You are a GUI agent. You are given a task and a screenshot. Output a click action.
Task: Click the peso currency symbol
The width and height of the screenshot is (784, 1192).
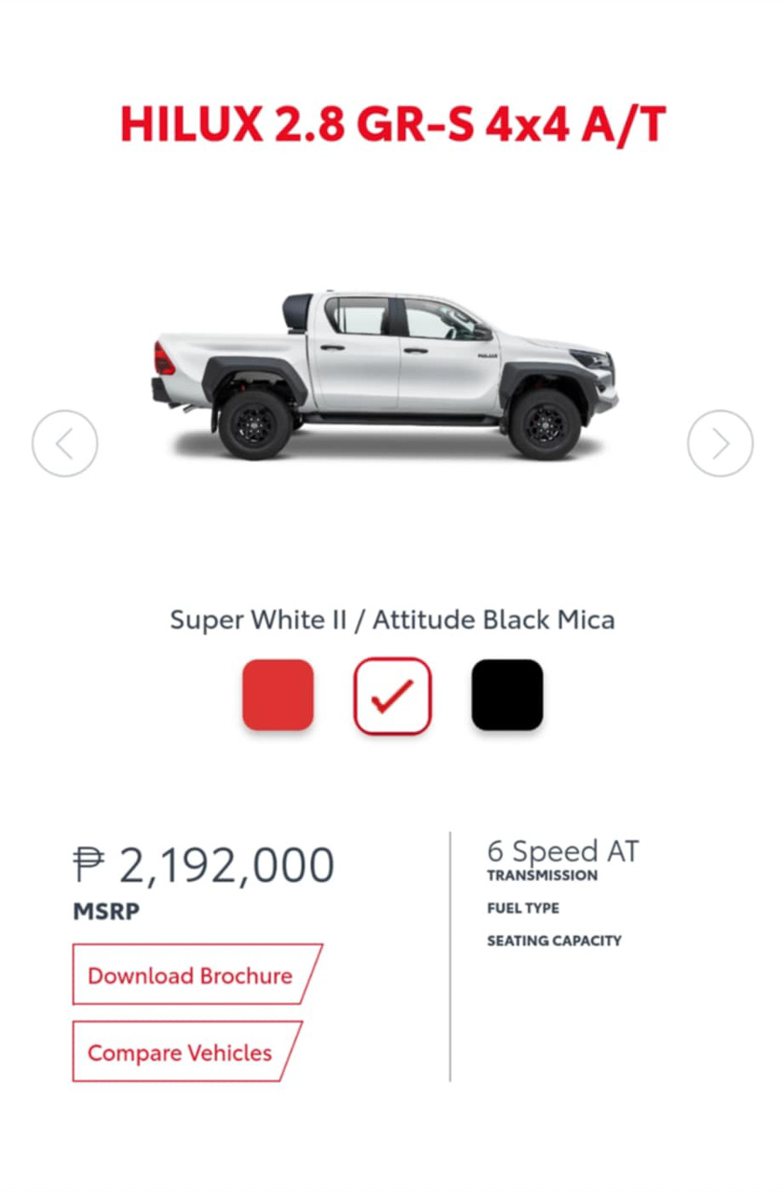tap(89, 864)
